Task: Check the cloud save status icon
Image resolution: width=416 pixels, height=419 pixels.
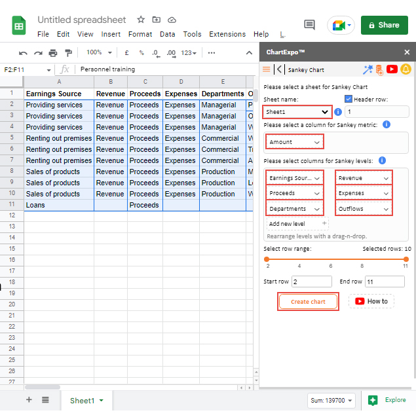Action: coord(172,20)
